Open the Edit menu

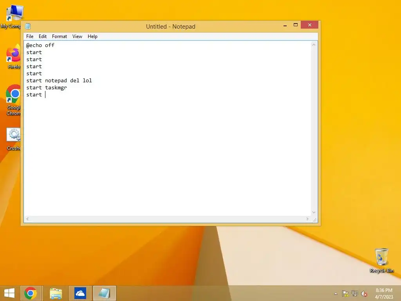point(42,36)
